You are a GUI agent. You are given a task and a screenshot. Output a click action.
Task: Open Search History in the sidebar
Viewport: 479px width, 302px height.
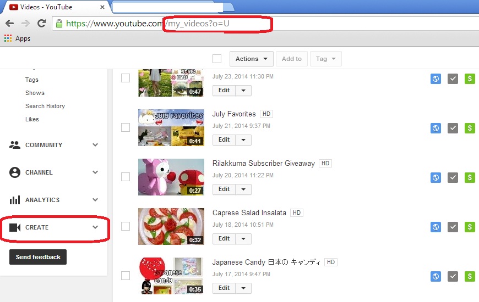45,106
